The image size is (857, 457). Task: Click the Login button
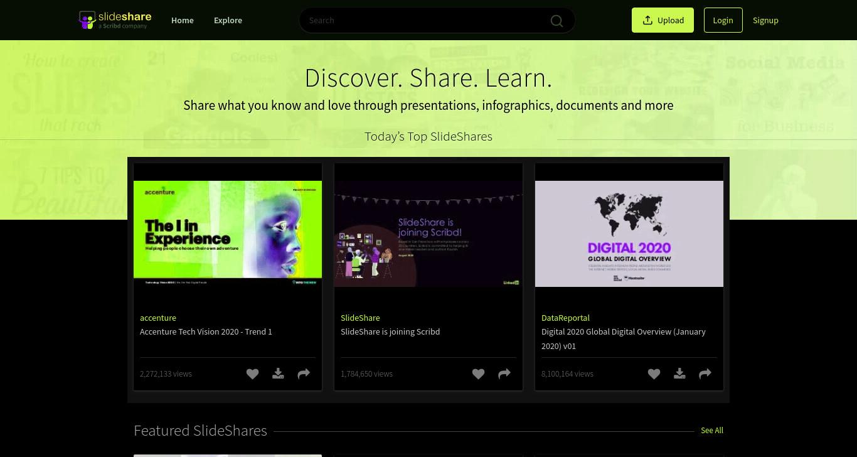click(723, 20)
